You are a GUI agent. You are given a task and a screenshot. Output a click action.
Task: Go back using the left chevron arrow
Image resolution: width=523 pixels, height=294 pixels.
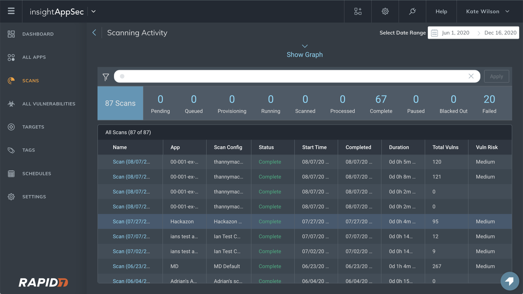(x=94, y=33)
